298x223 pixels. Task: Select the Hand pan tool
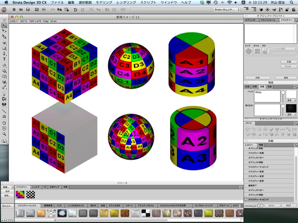tap(4, 123)
